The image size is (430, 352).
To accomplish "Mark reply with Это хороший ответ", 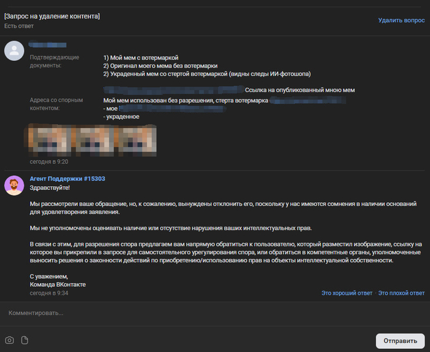I will [347, 293].
